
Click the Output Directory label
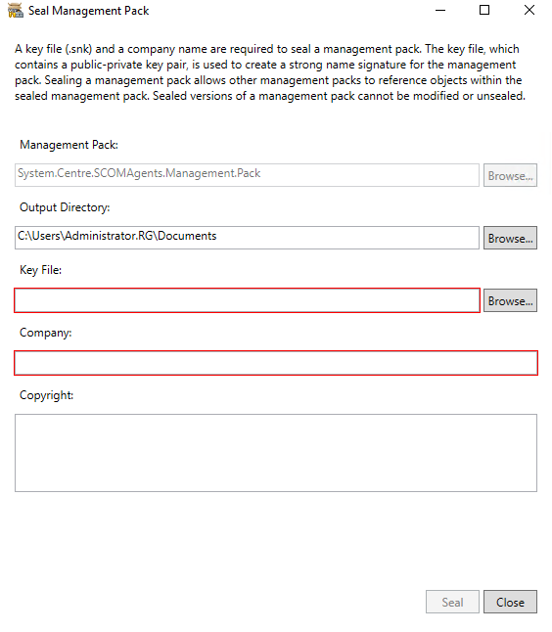coord(65,207)
